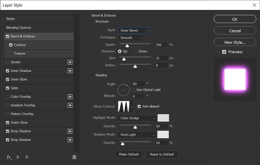Open the Gloss Contour picker arrow

coord(132,107)
